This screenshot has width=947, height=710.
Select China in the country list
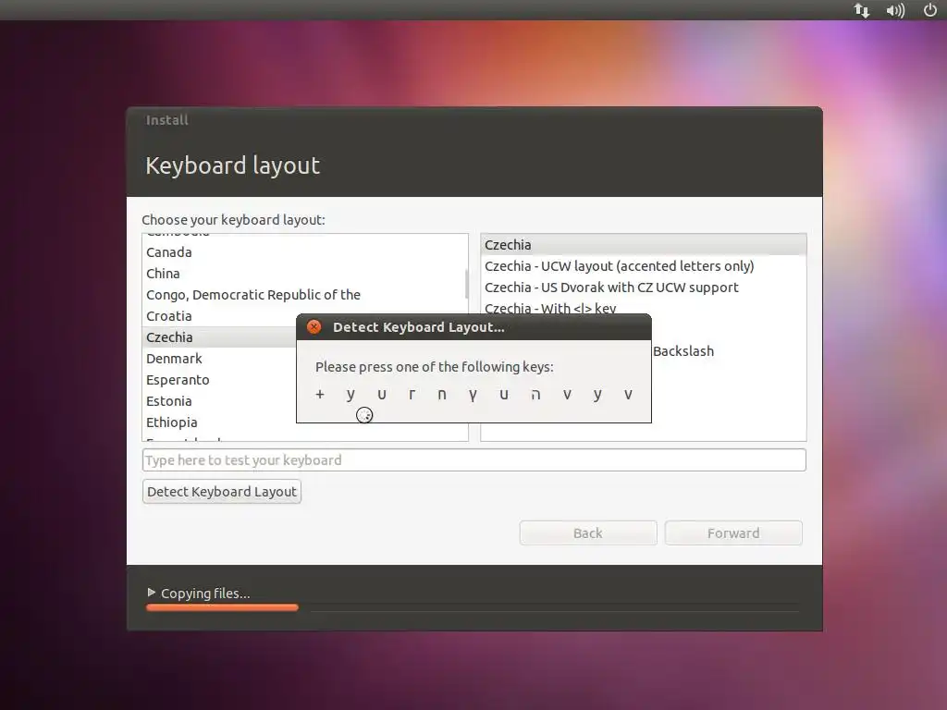(303, 274)
